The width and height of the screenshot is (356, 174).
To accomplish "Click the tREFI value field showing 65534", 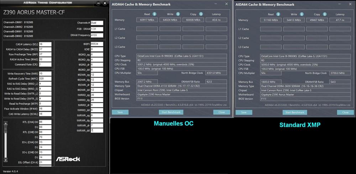I will 96,44.
